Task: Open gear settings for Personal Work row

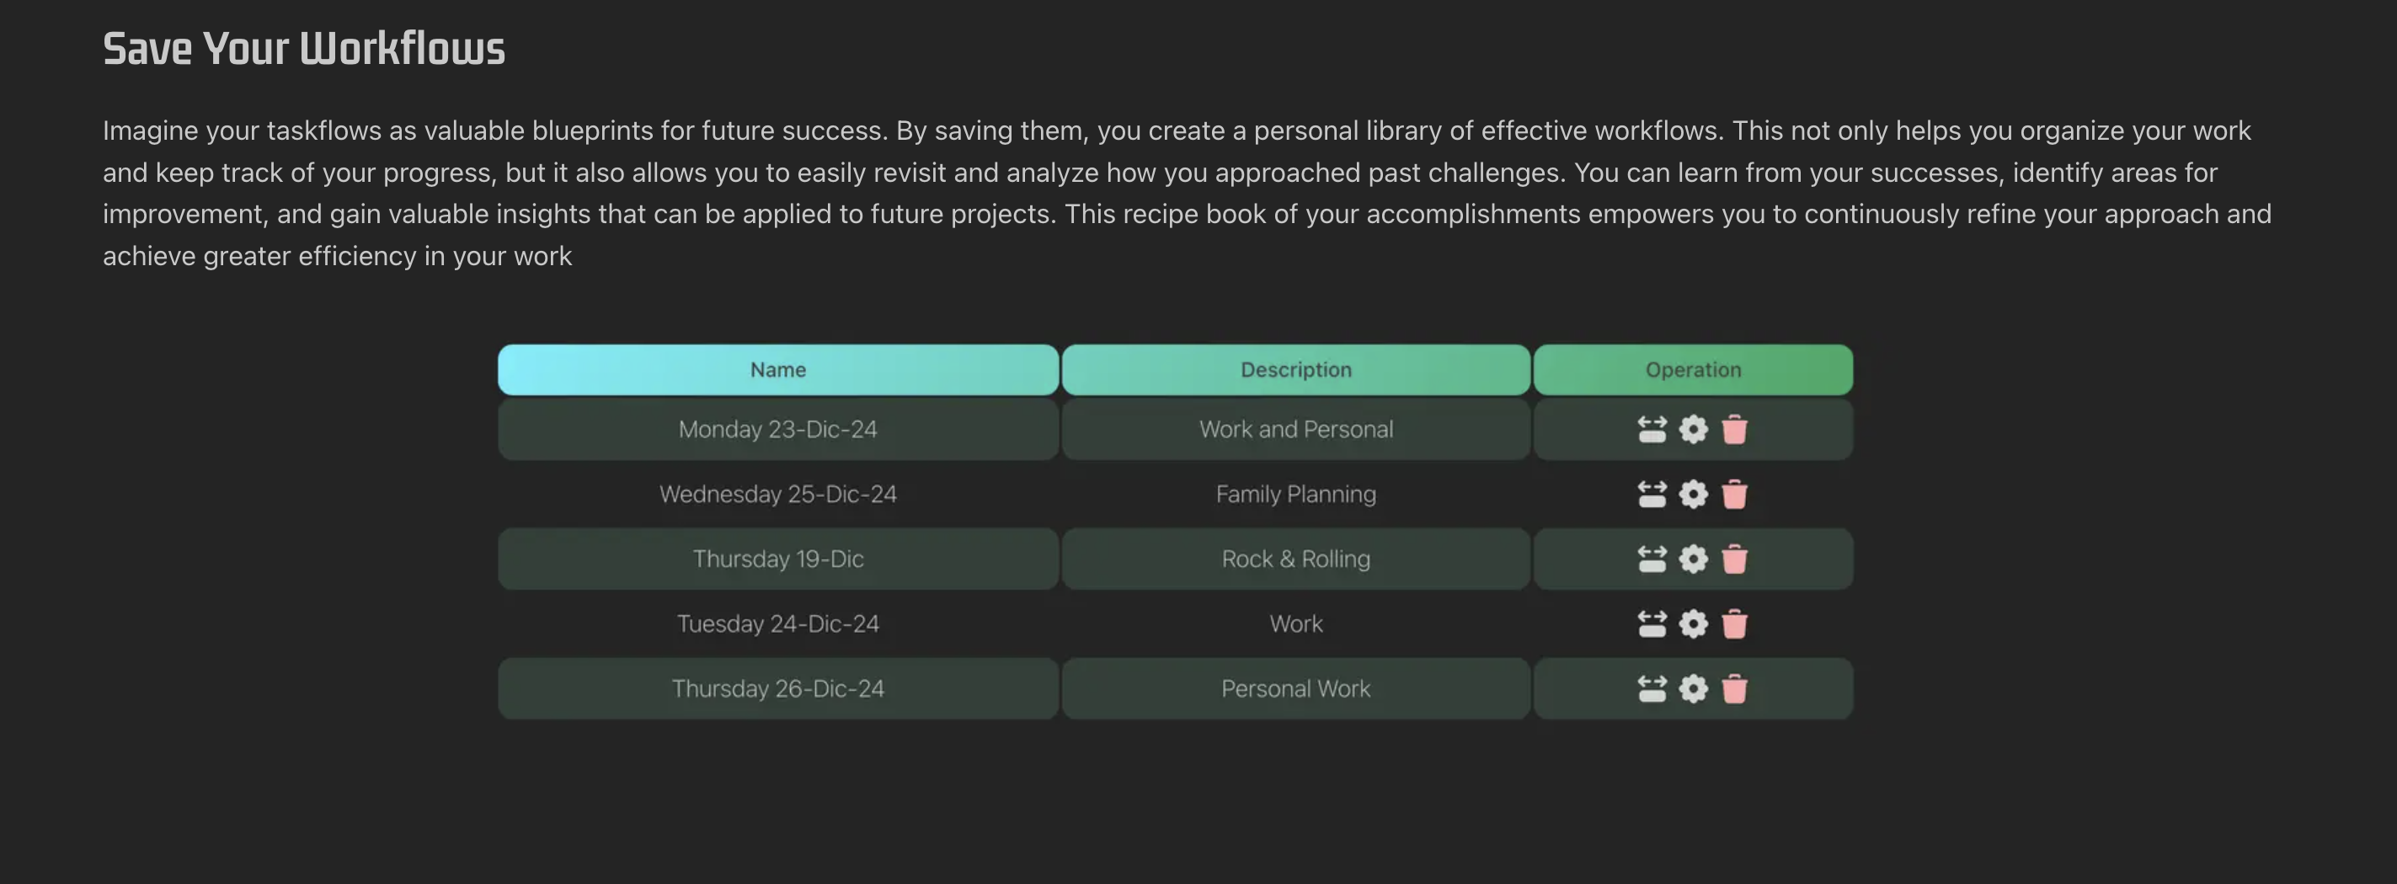Action: [x=1693, y=689]
